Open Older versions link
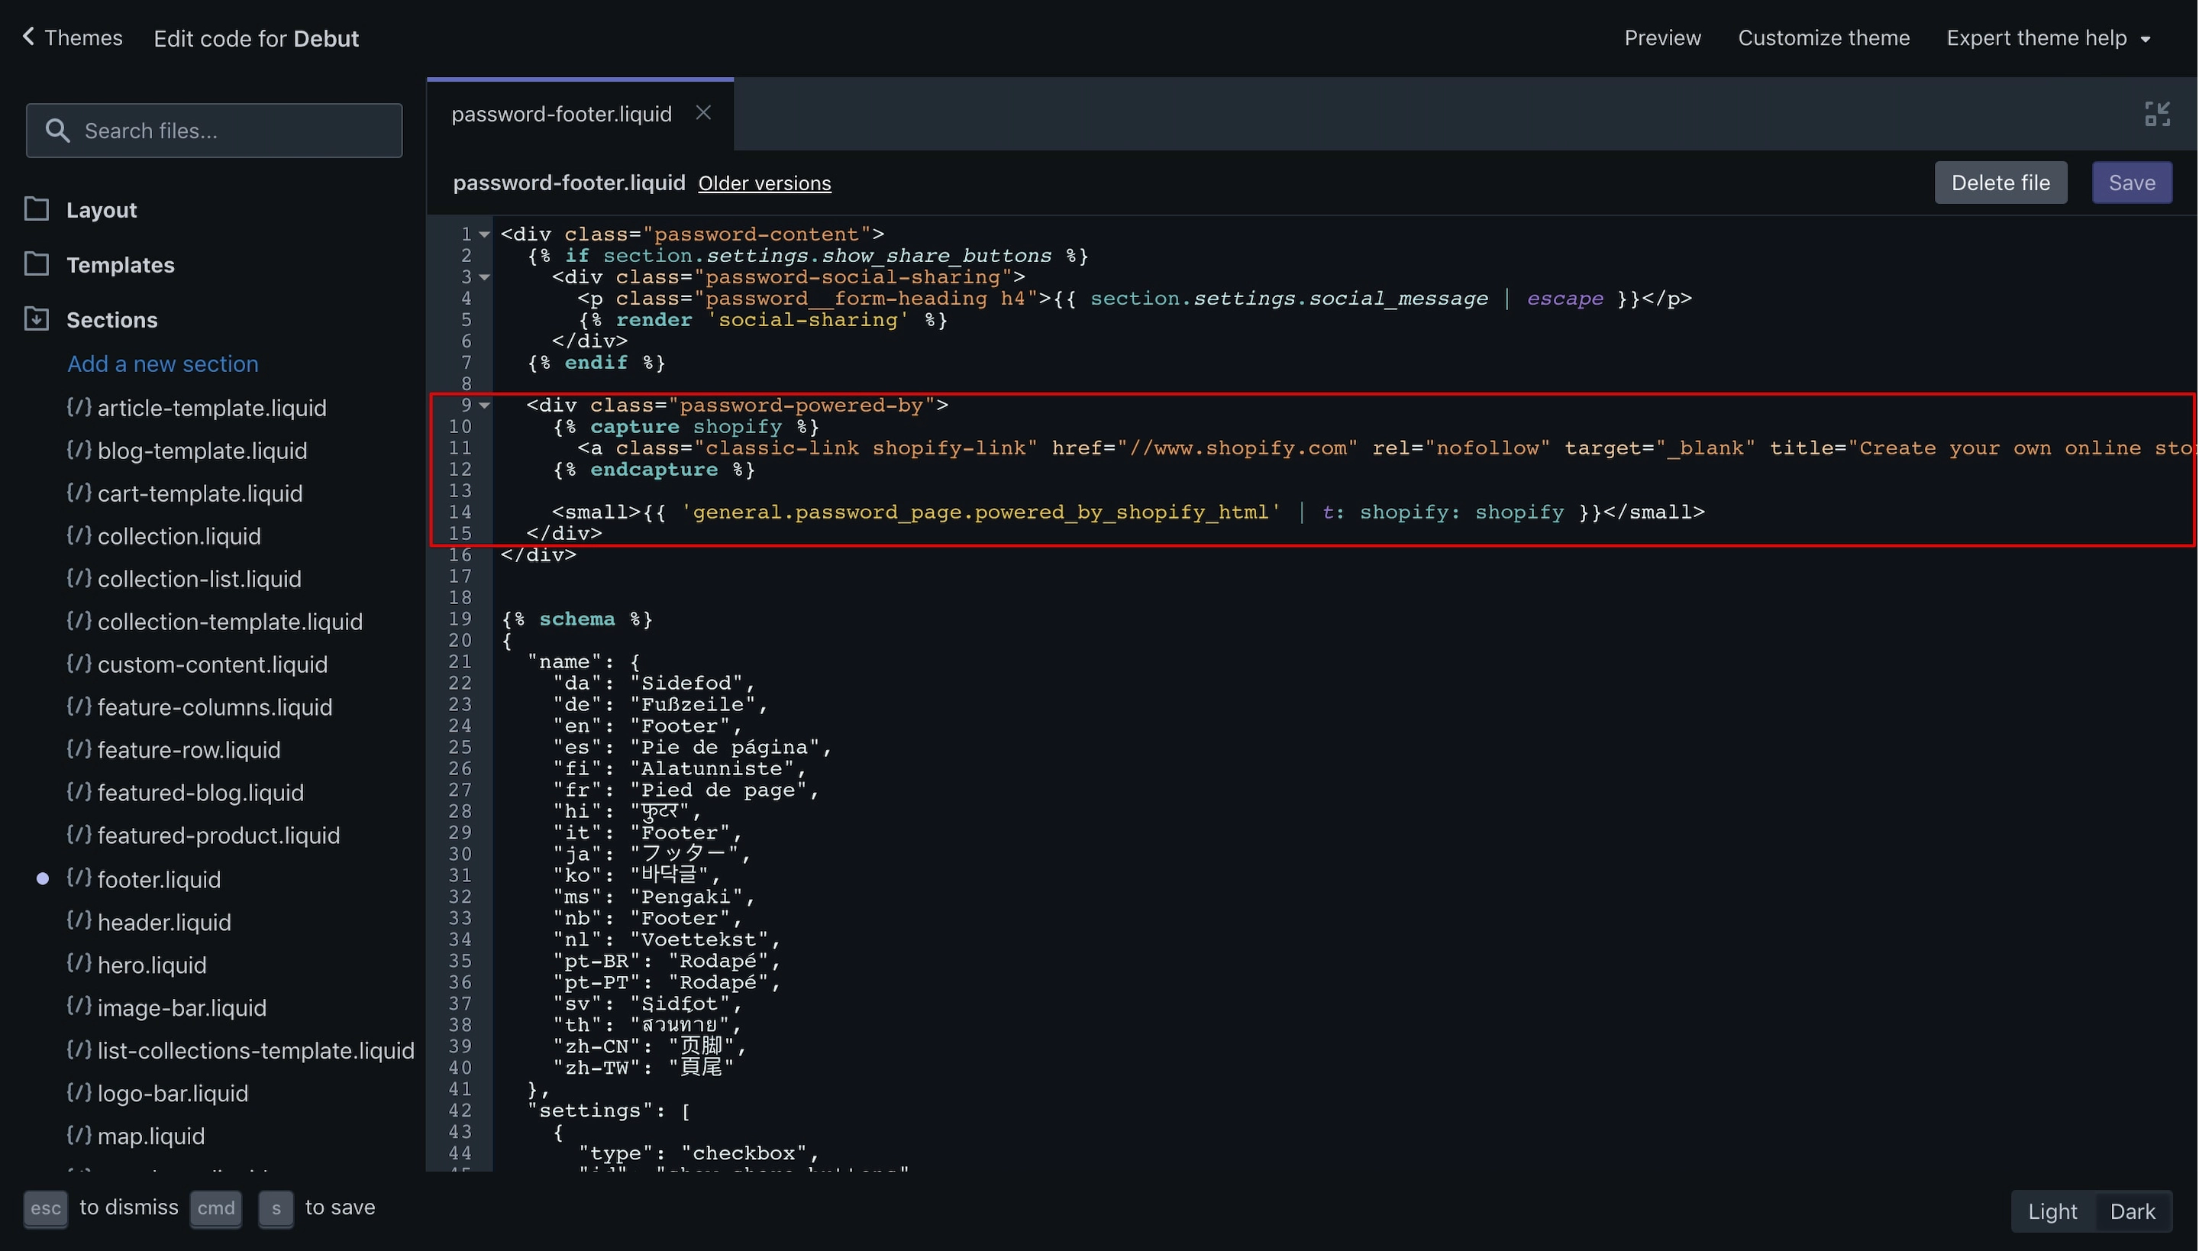 coord(764,183)
